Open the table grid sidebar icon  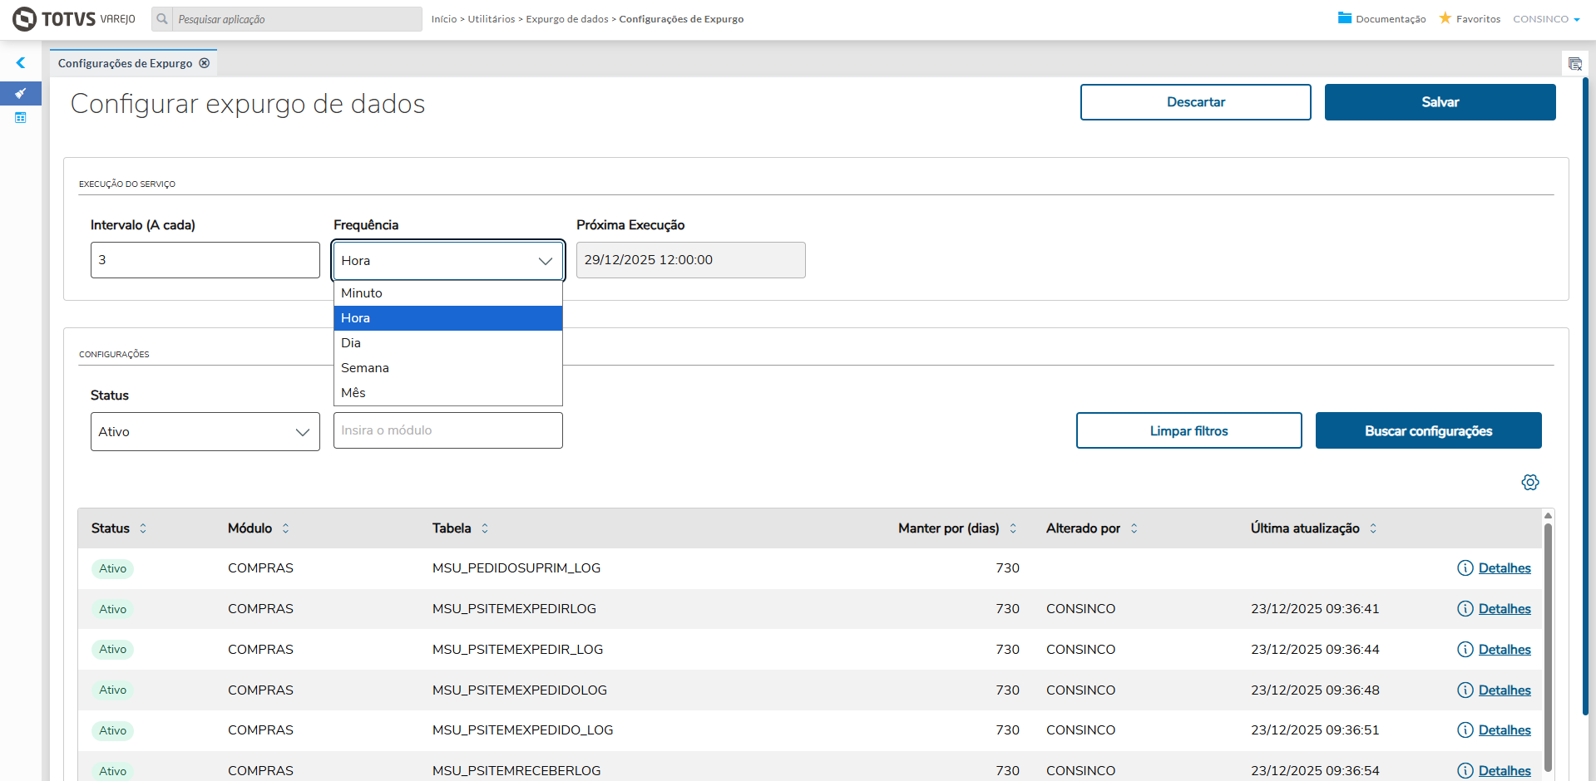pyautogui.click(x=21, y=118)
